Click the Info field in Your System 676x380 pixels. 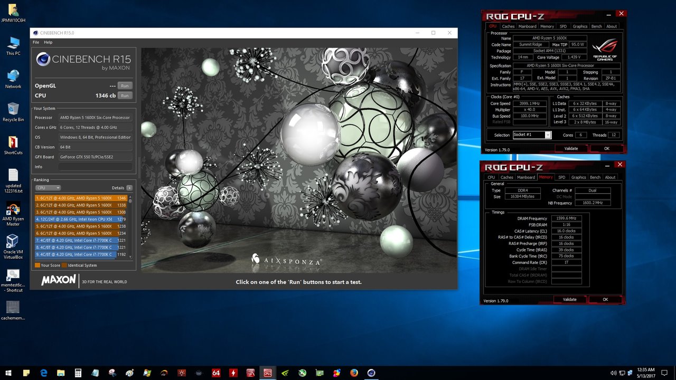(96, 167)
